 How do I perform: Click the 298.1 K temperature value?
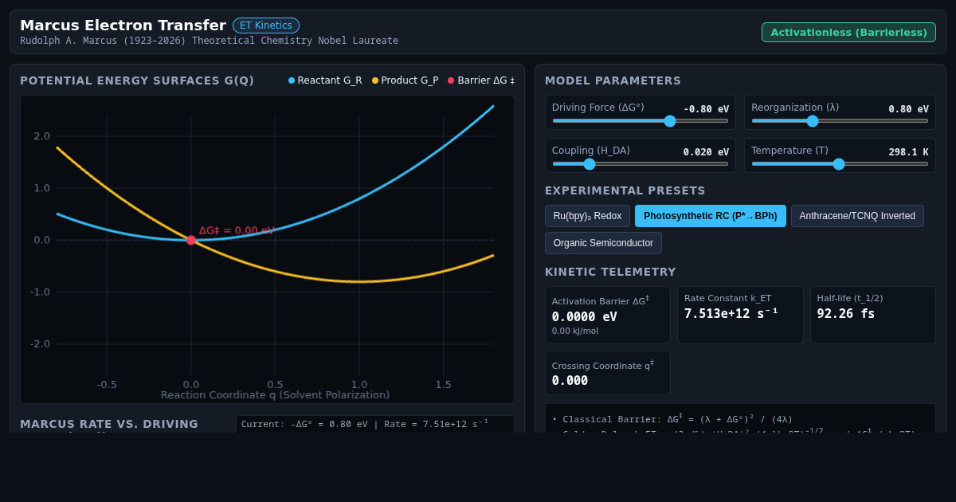909,152
